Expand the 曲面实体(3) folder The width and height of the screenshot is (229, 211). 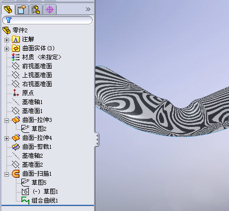pos(6,49)
